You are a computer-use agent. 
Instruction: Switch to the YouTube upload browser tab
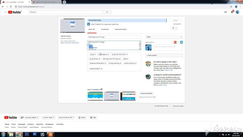tap(16, 2)
